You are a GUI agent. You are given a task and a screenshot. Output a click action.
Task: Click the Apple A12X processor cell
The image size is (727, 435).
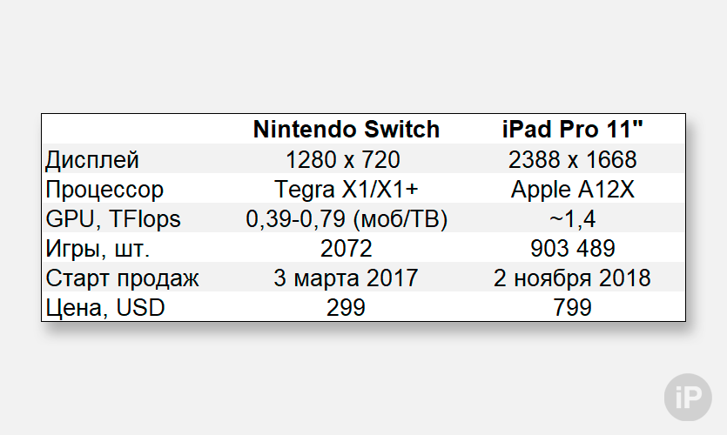click(572, 190)
